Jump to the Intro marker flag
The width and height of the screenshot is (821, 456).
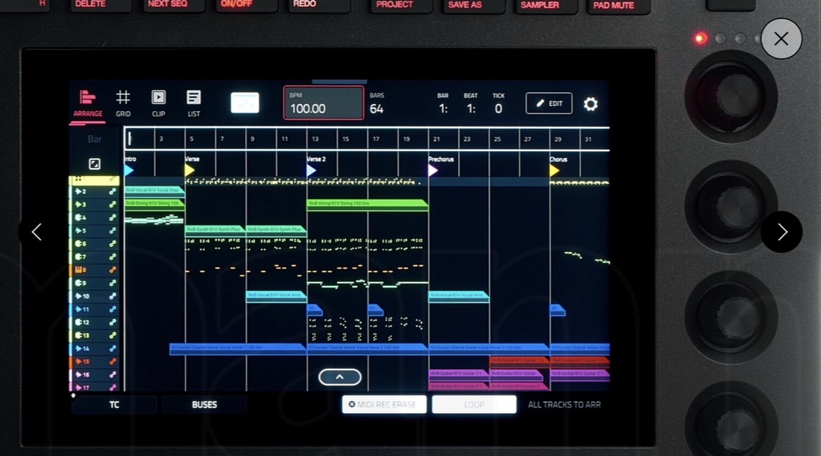tap(129, 170)
